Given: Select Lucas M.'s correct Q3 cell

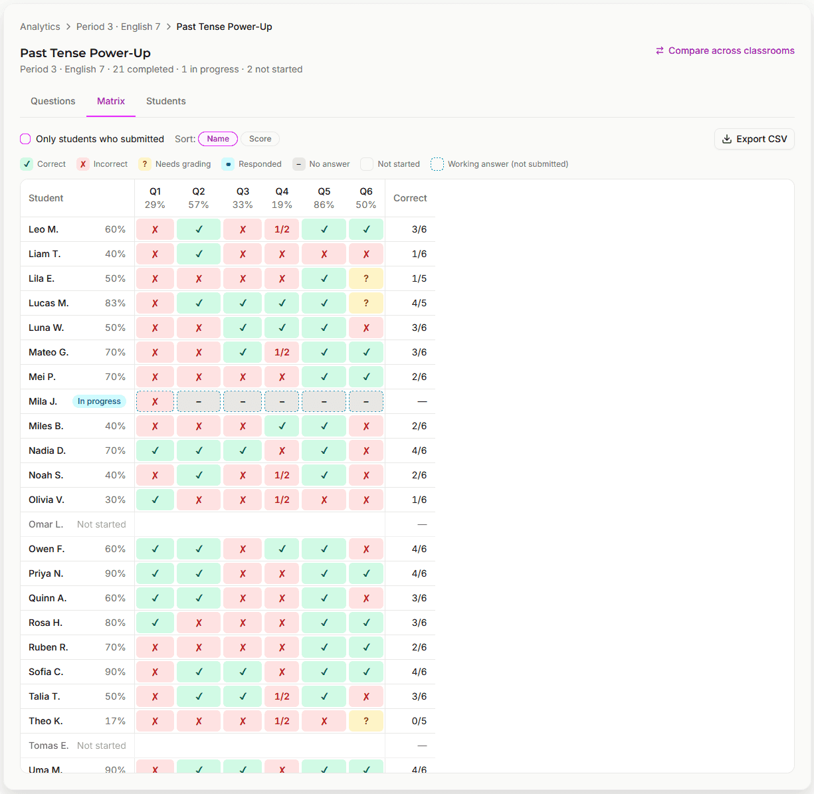Looking at the screenshot, I should [243, 303].
